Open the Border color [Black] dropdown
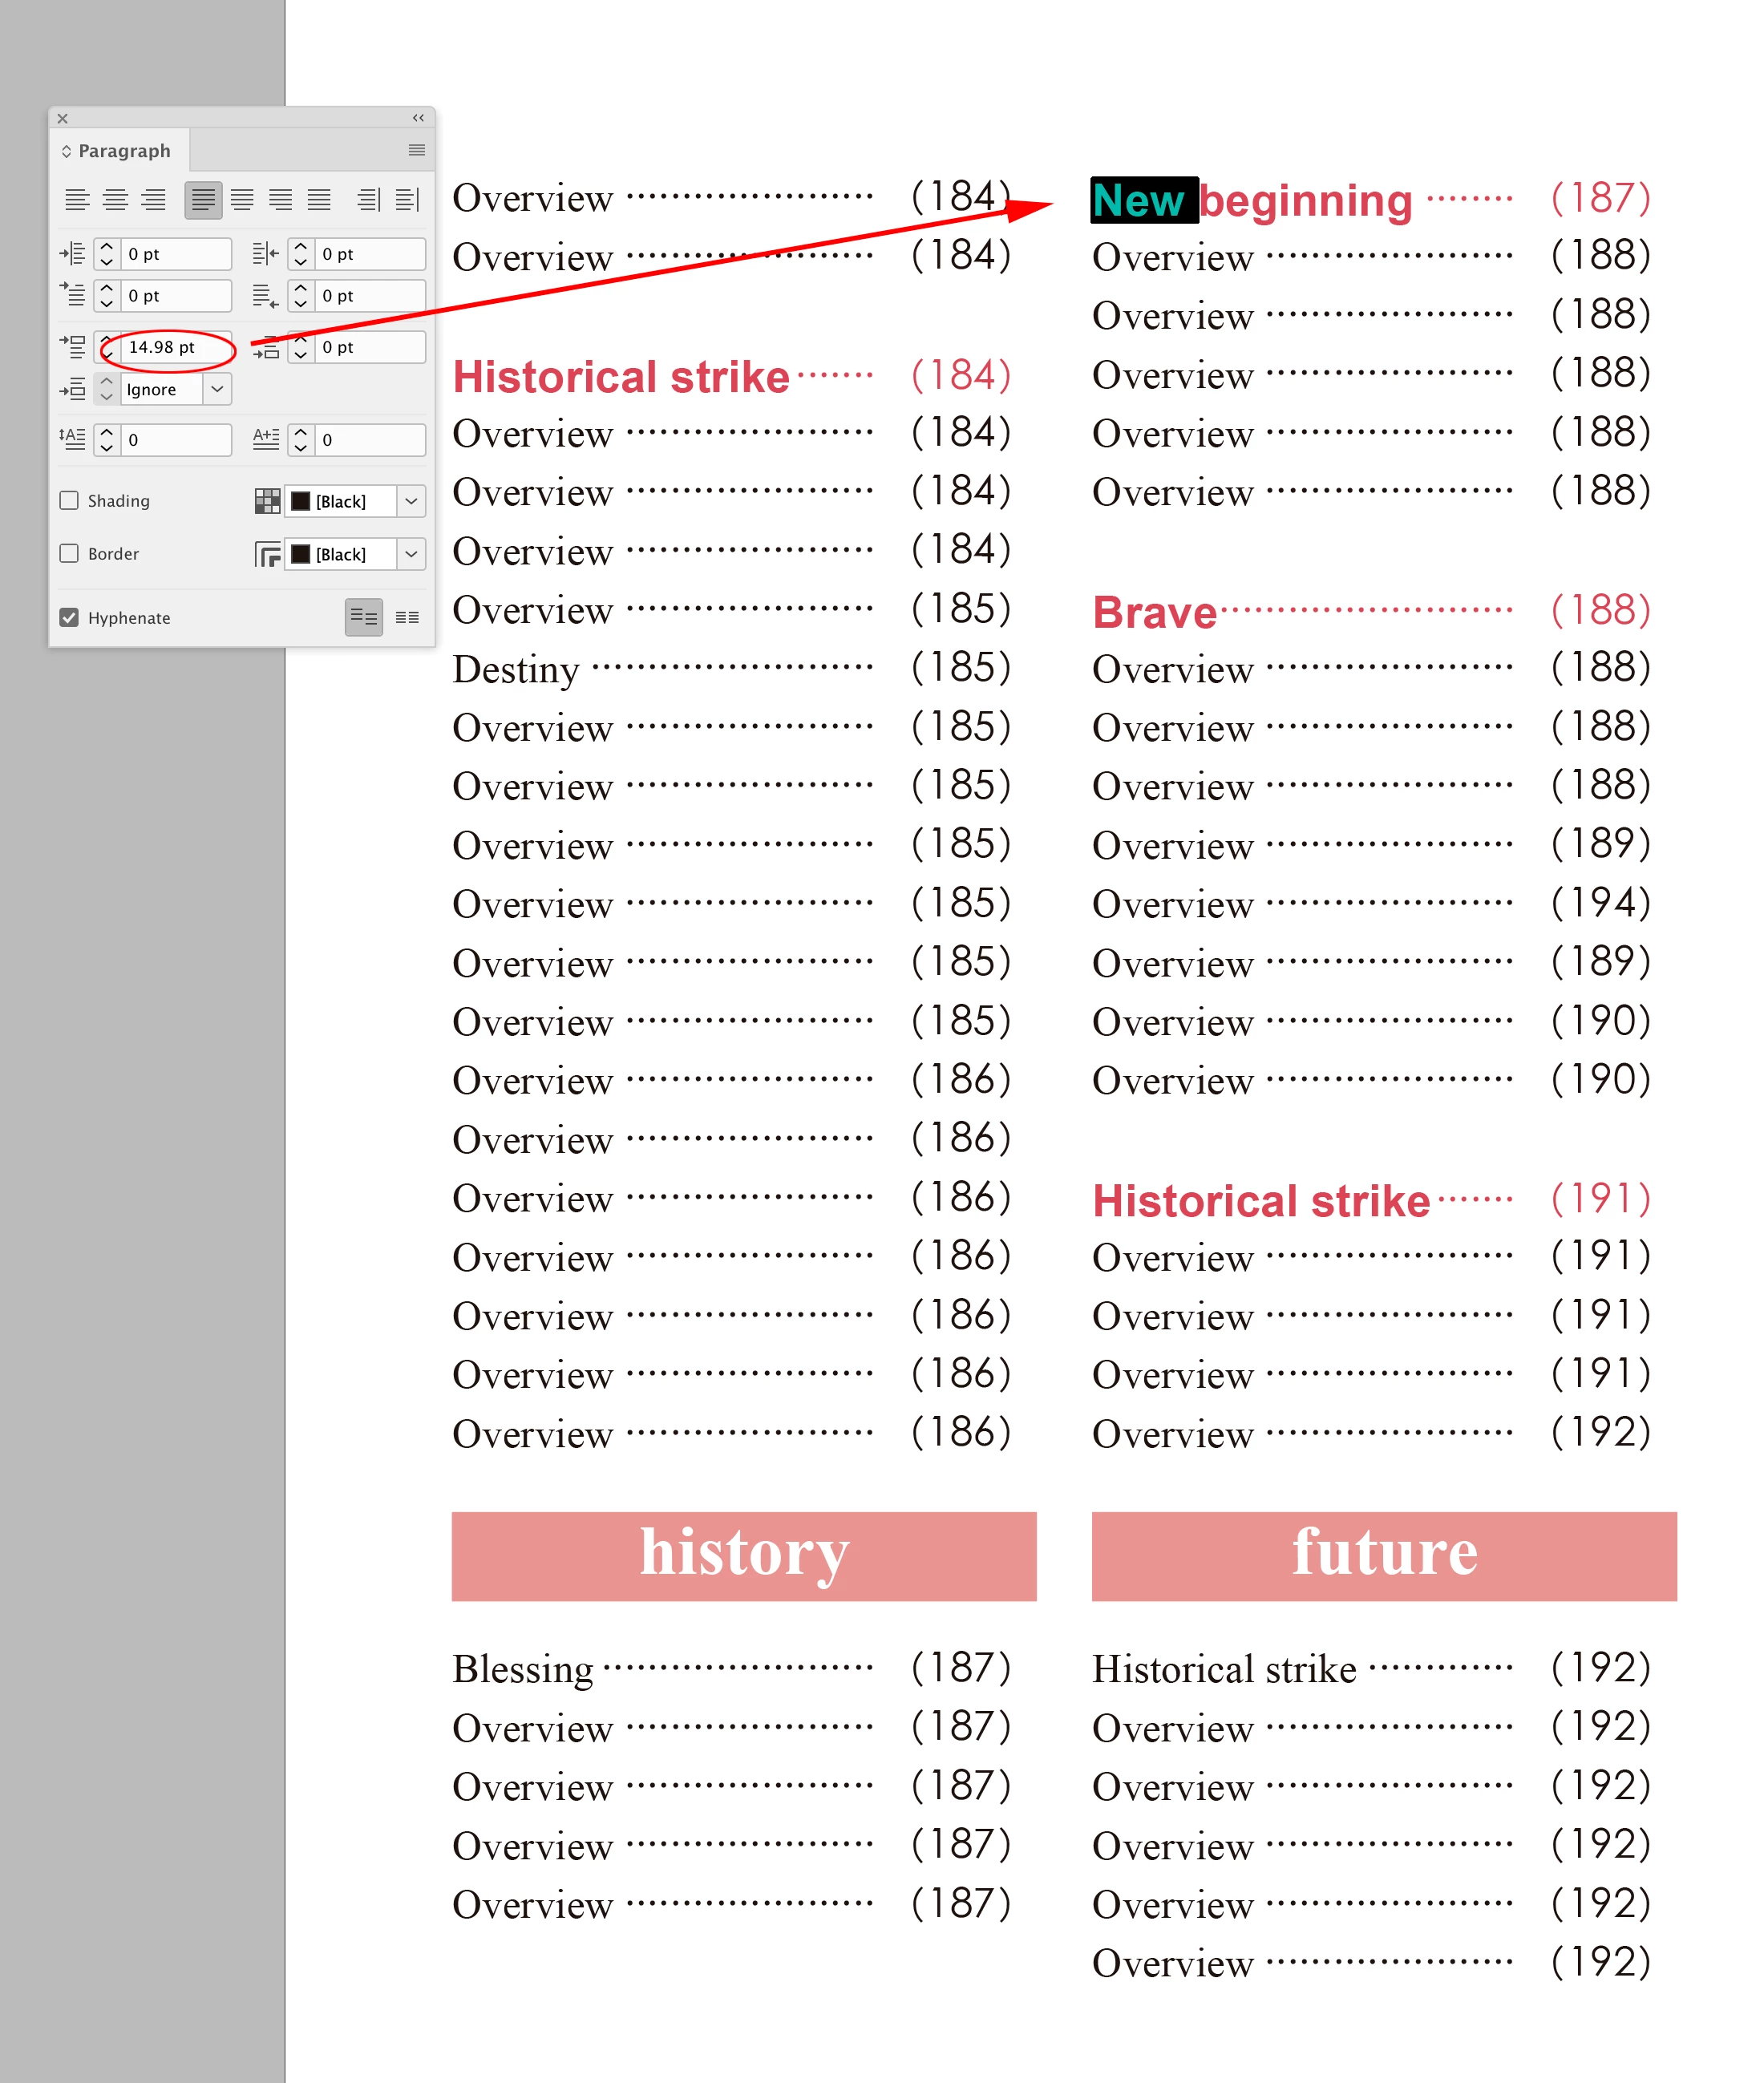This screenshot has width=1764, height=2083. coord(411,554)
